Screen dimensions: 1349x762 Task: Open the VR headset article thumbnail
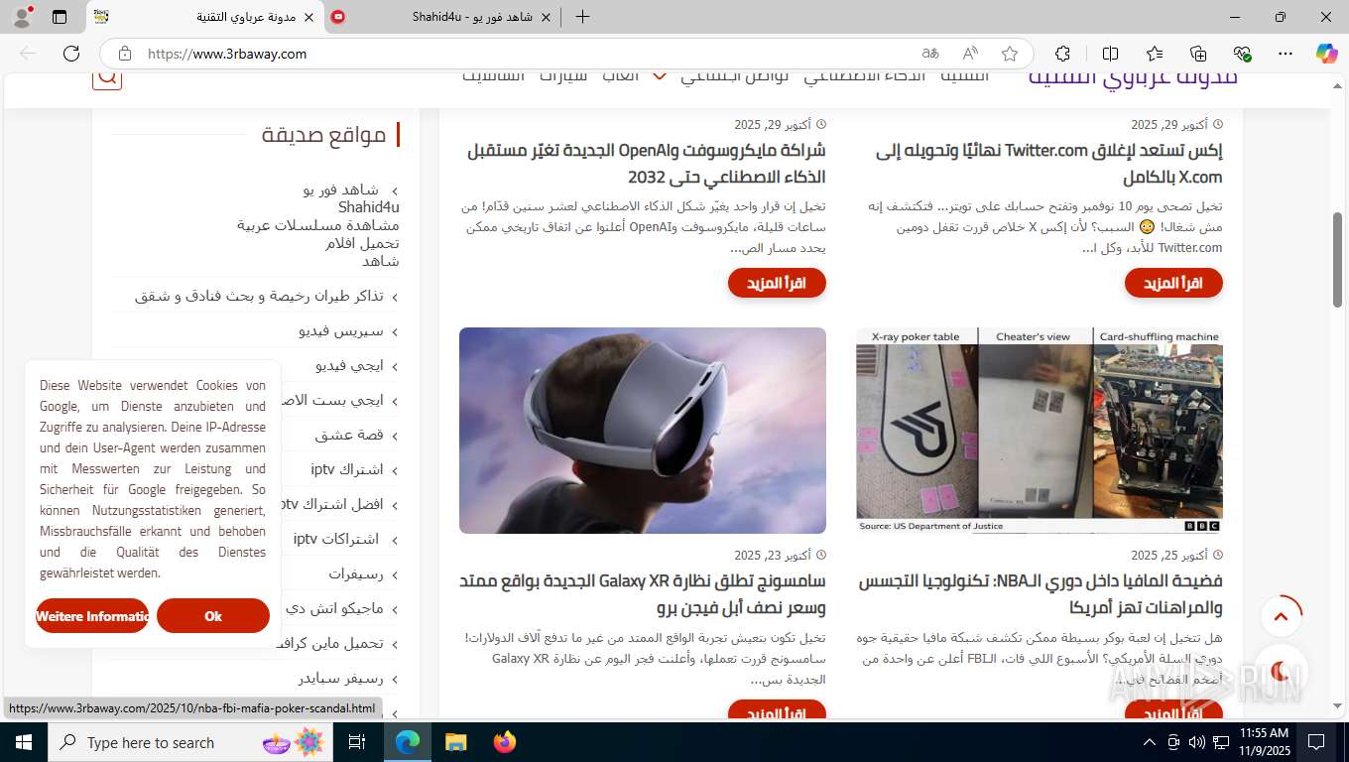pos(643,431)
